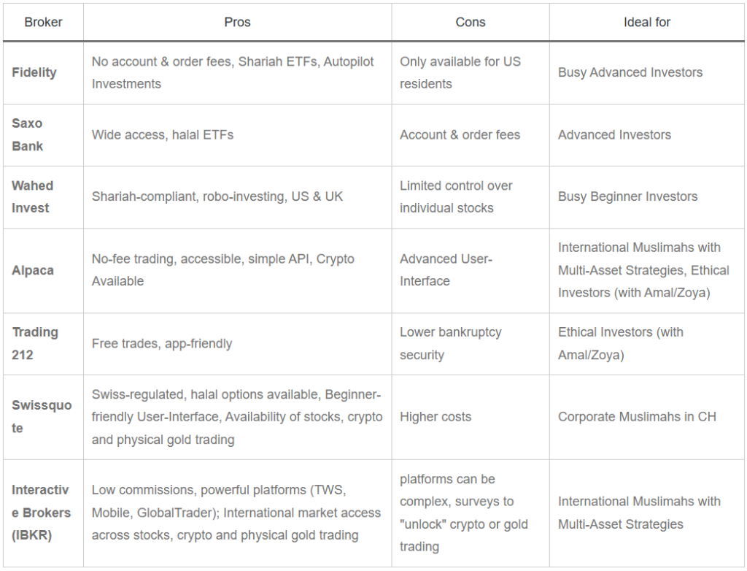Select the Fidelity broker name cell
This screenshot has height=571, width=747.
tap(43, 72)
